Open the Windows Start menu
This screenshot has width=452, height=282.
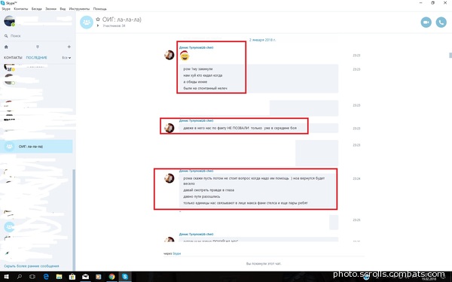[6, 277]
